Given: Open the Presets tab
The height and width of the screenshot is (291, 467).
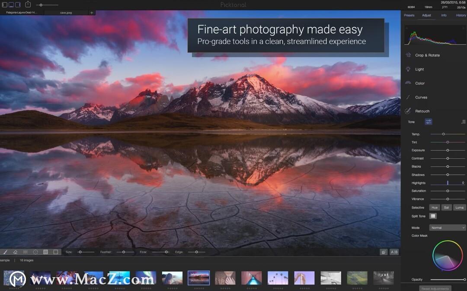Looking at the screenshot, I should (x=409, y=15).
